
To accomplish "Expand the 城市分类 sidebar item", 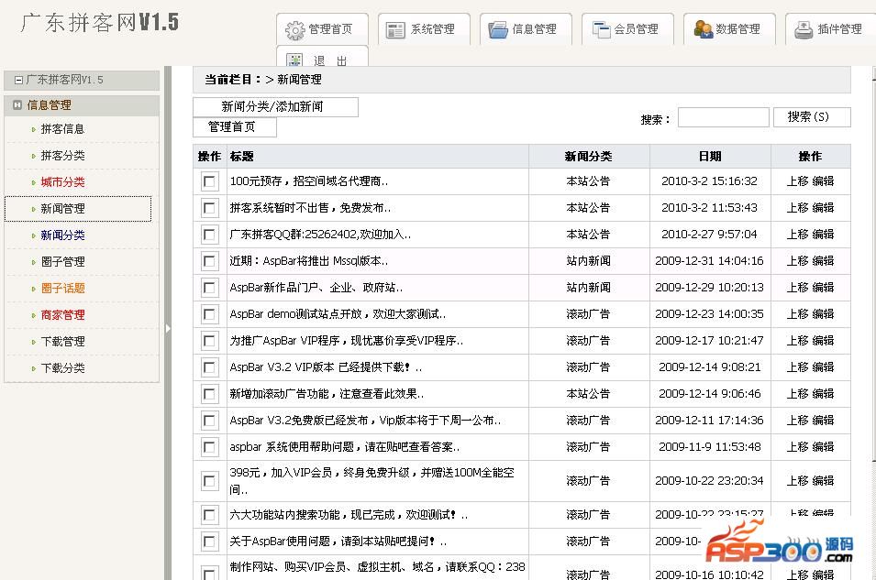I will pos(62,182).
